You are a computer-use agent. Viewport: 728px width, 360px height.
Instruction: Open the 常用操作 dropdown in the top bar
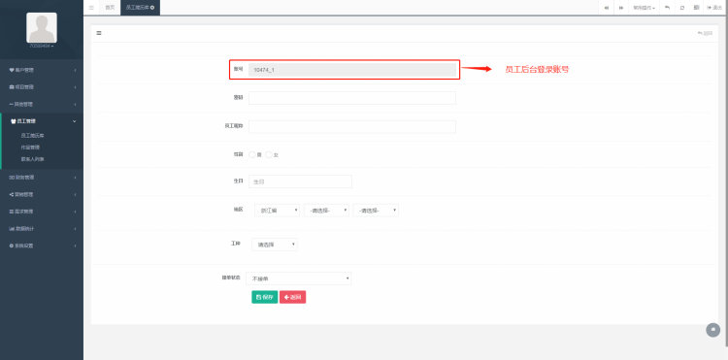point(644,8)
